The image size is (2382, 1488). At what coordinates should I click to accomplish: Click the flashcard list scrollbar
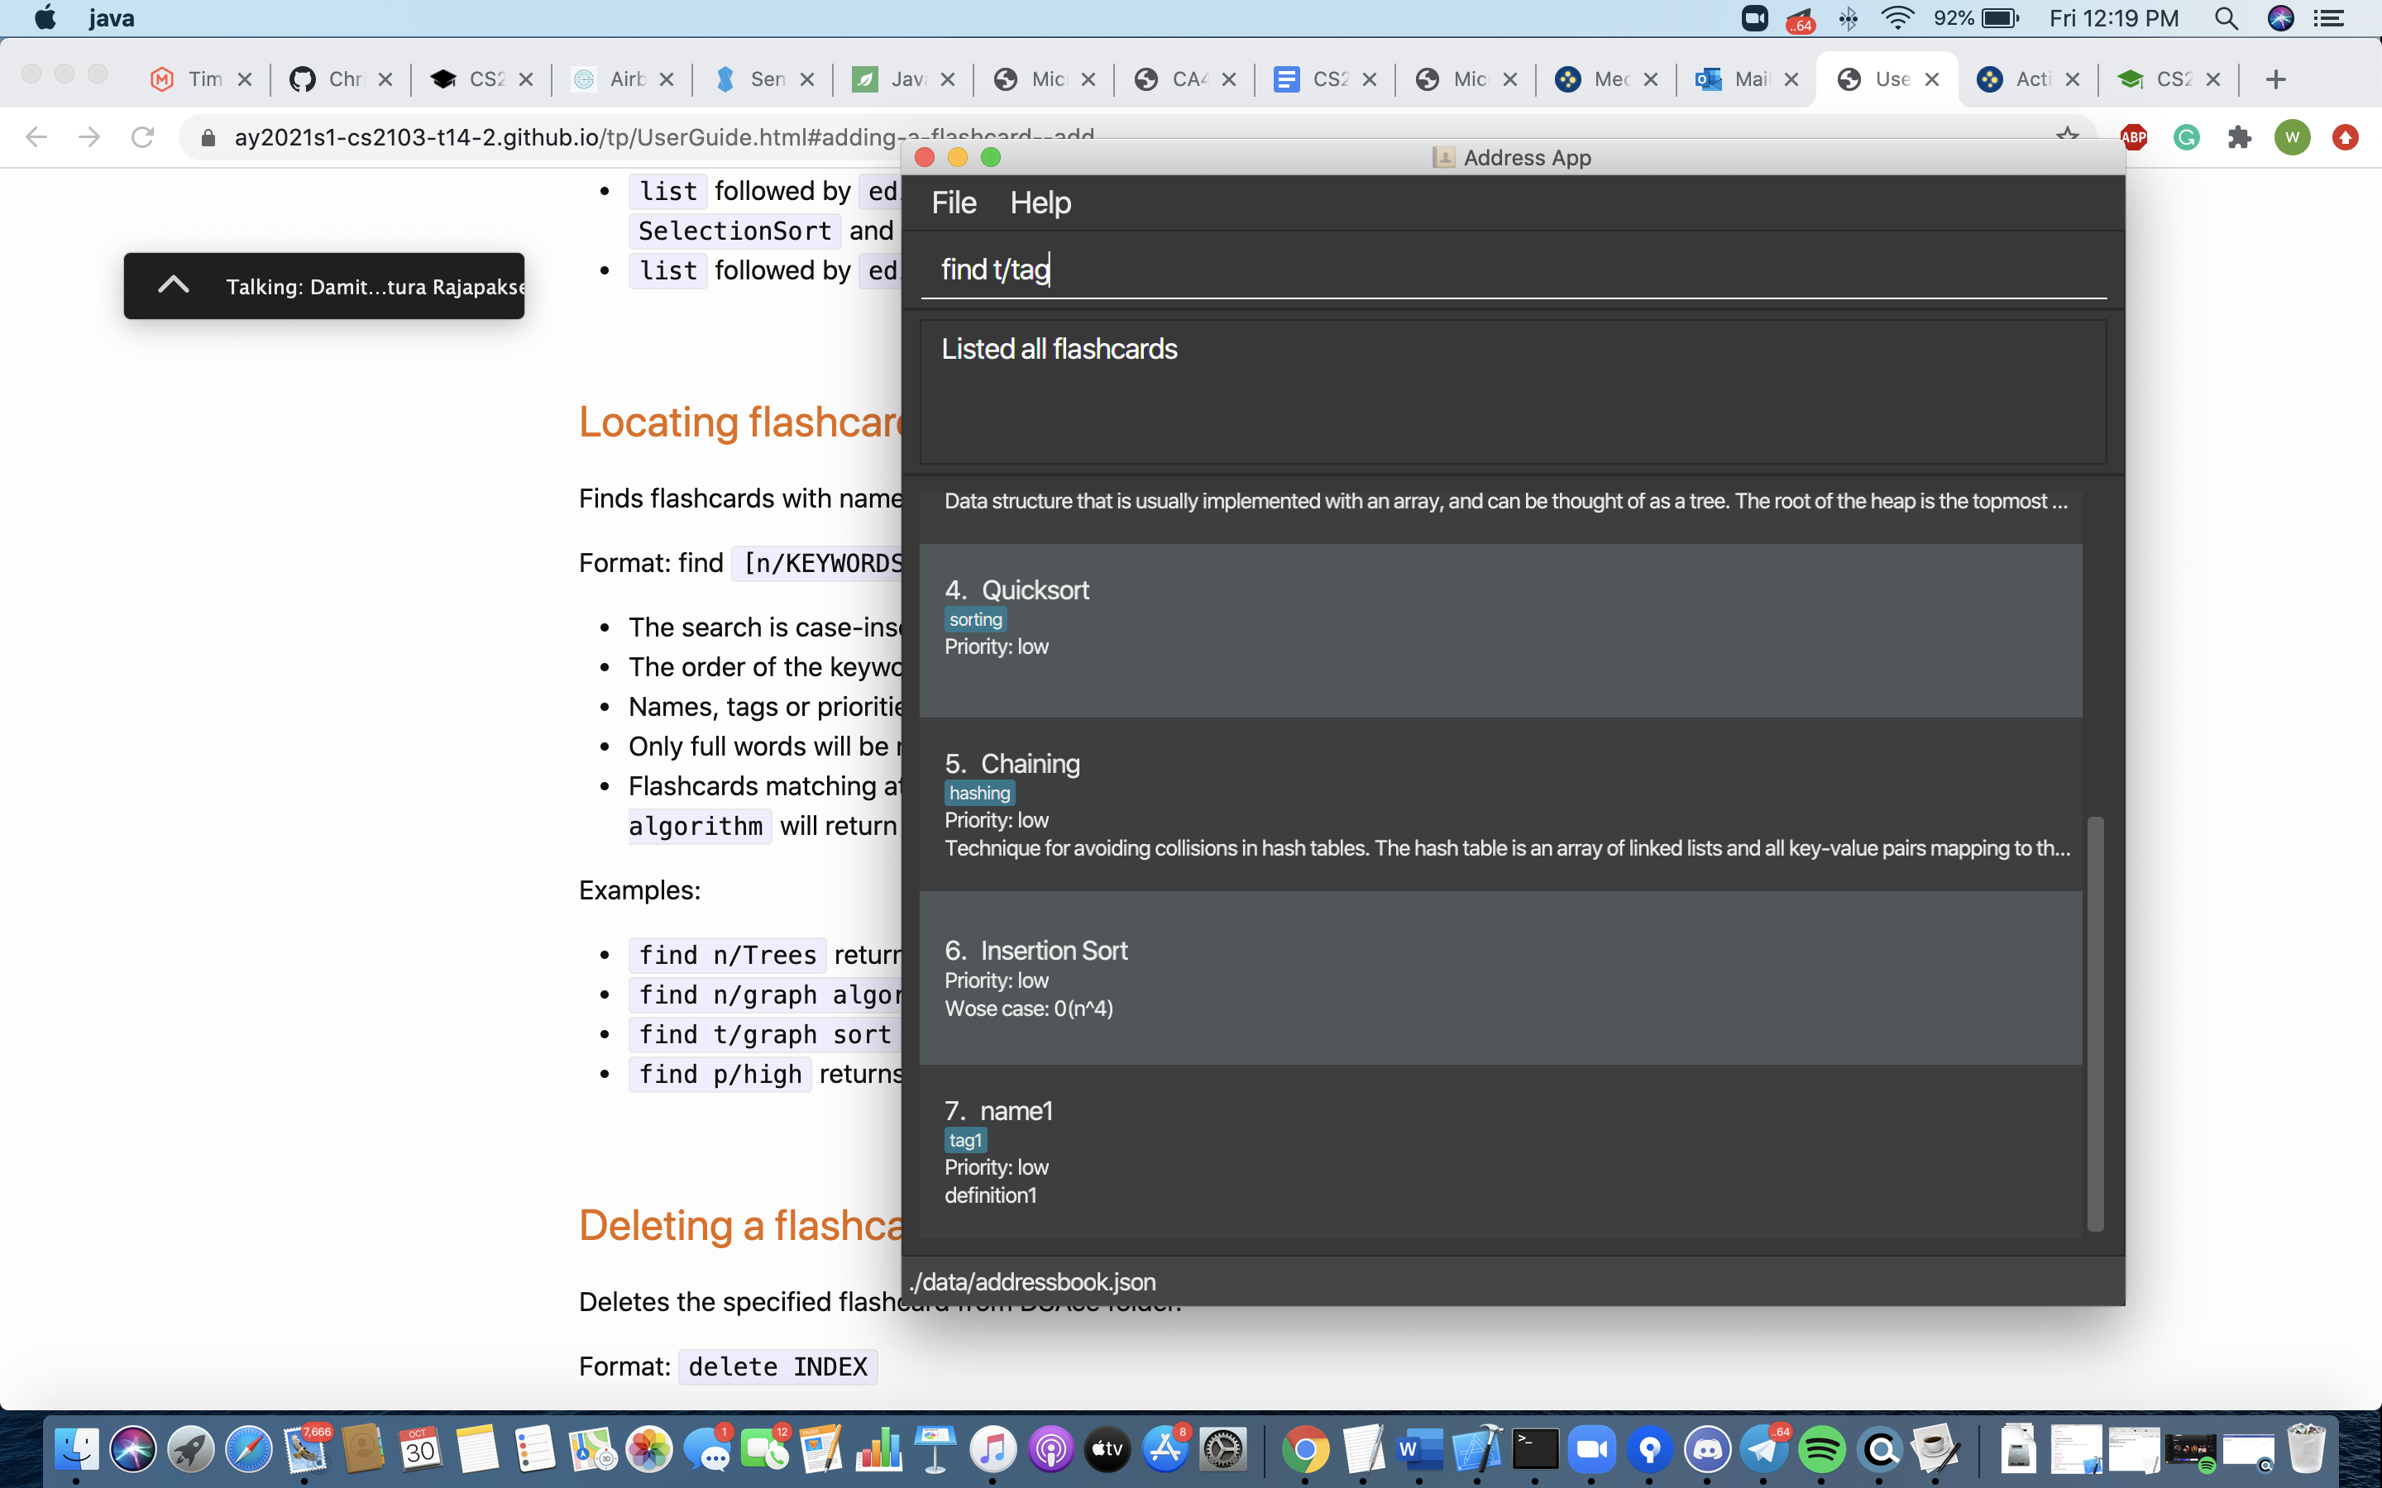coord(2094,1023)
